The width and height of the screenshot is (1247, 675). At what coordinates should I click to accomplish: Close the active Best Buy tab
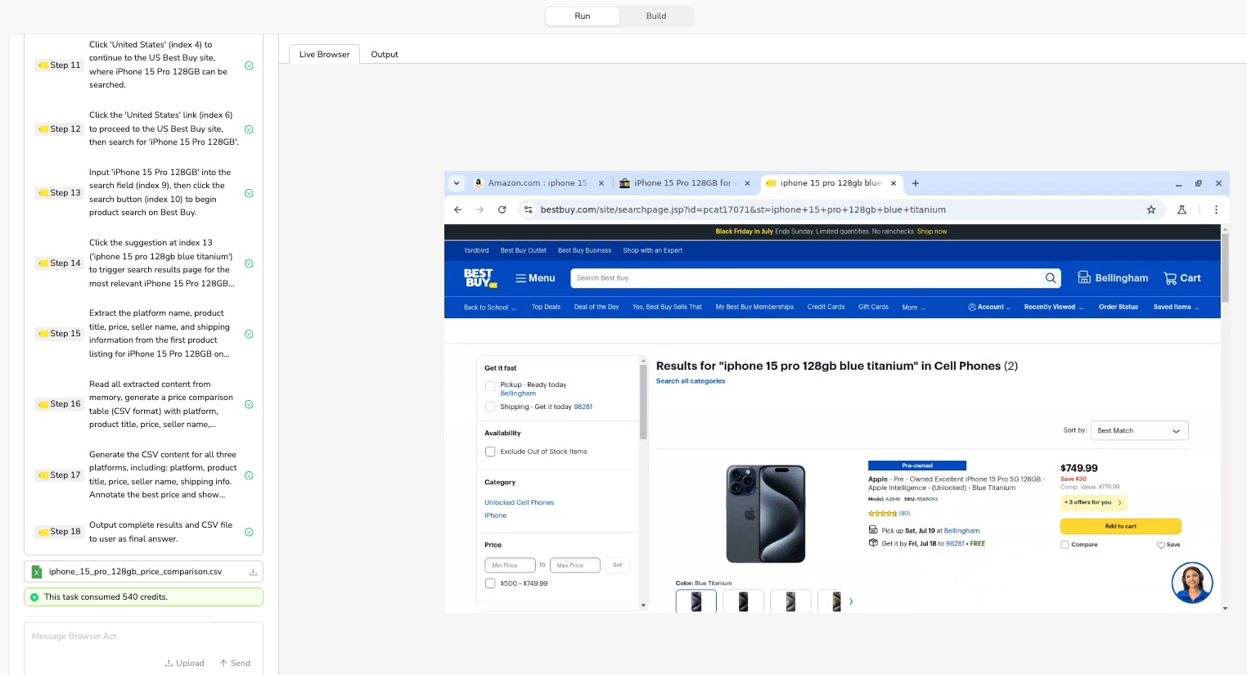(x=894, y=183)
